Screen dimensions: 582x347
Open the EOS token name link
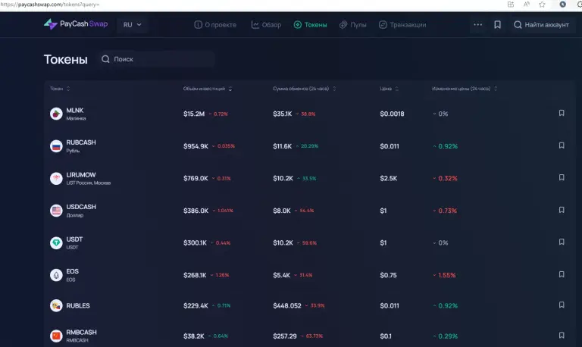point(73,271)
